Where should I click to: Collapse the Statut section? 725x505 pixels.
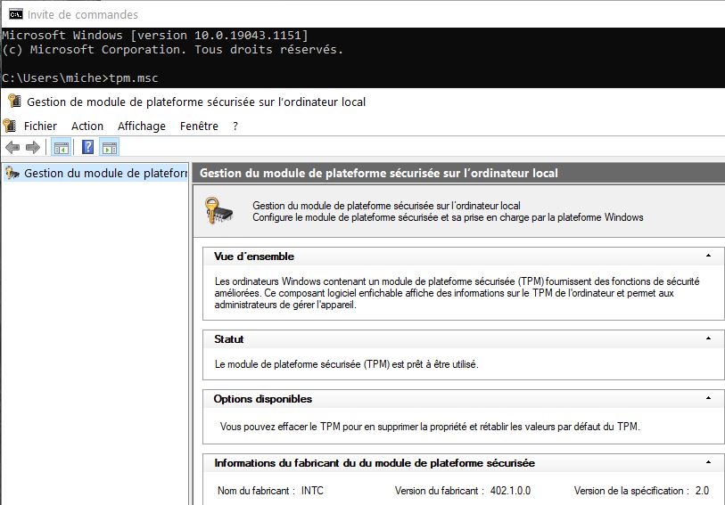(708, 338)
